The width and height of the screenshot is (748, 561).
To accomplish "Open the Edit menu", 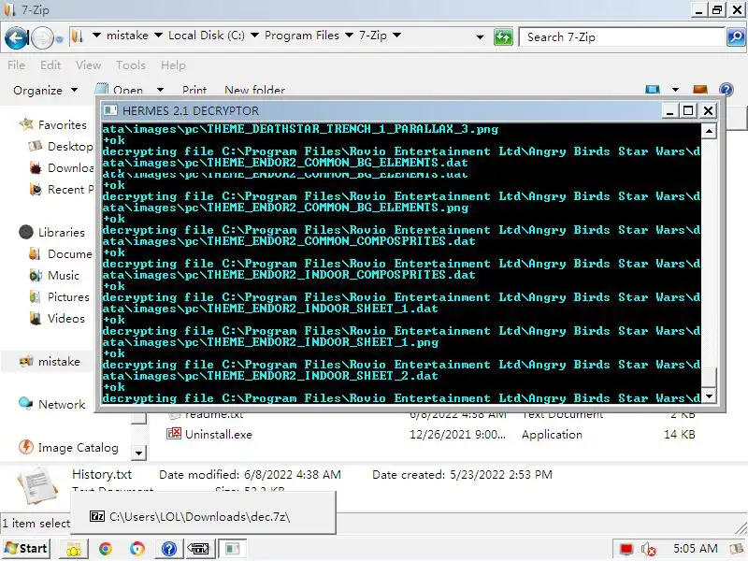I will [50, 65].
